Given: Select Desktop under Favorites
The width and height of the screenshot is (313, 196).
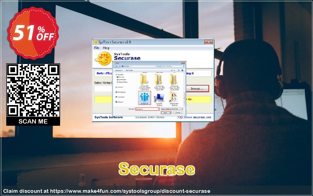Looking at the screenshot, I should (x=120, y=77).
